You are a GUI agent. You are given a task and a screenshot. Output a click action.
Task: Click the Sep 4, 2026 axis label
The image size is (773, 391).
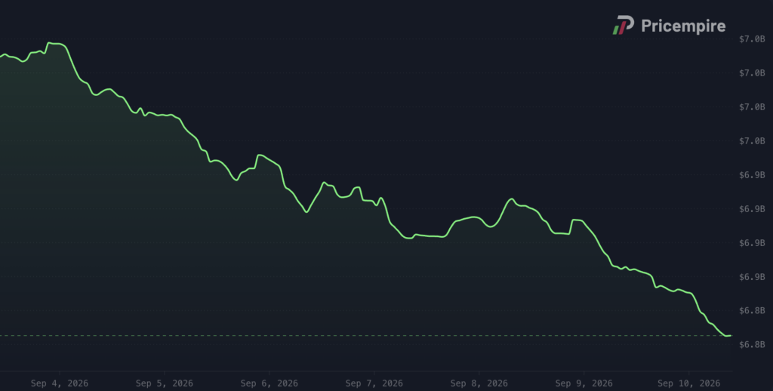[x=59, y=383]
